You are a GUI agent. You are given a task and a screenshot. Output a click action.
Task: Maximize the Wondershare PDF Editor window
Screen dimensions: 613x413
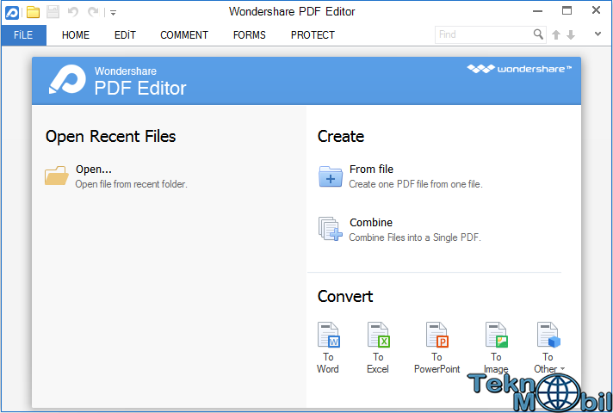pos(567,10)
